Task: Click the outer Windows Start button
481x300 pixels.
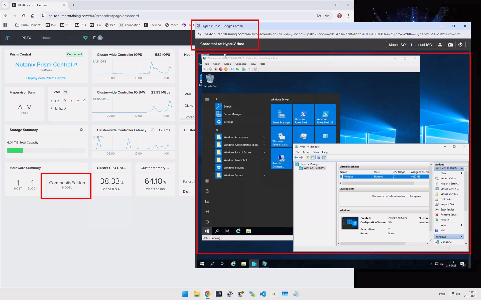Action: [185, 294]
